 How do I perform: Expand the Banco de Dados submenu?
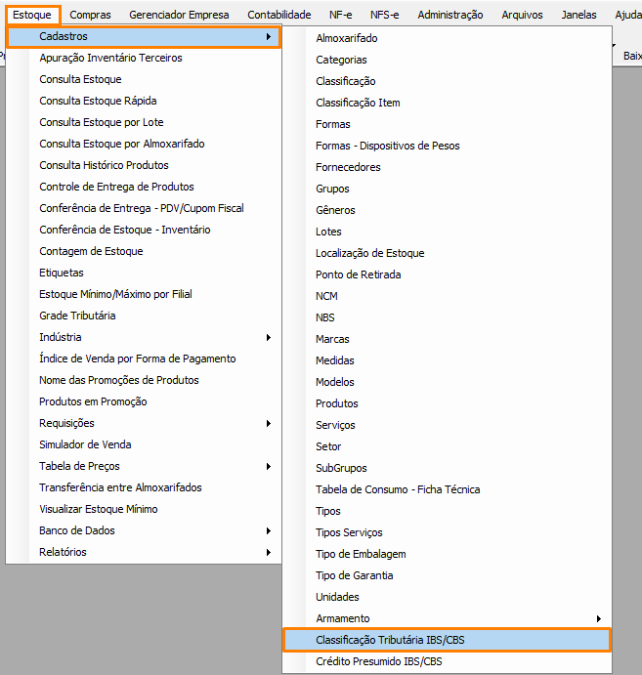click(144, 530)
